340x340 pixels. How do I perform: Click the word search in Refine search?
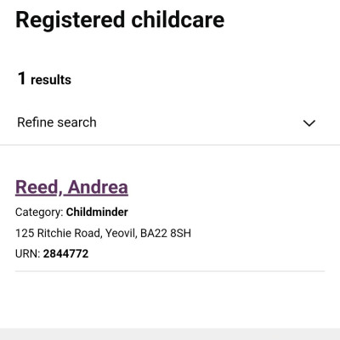(x=76, y=122)
